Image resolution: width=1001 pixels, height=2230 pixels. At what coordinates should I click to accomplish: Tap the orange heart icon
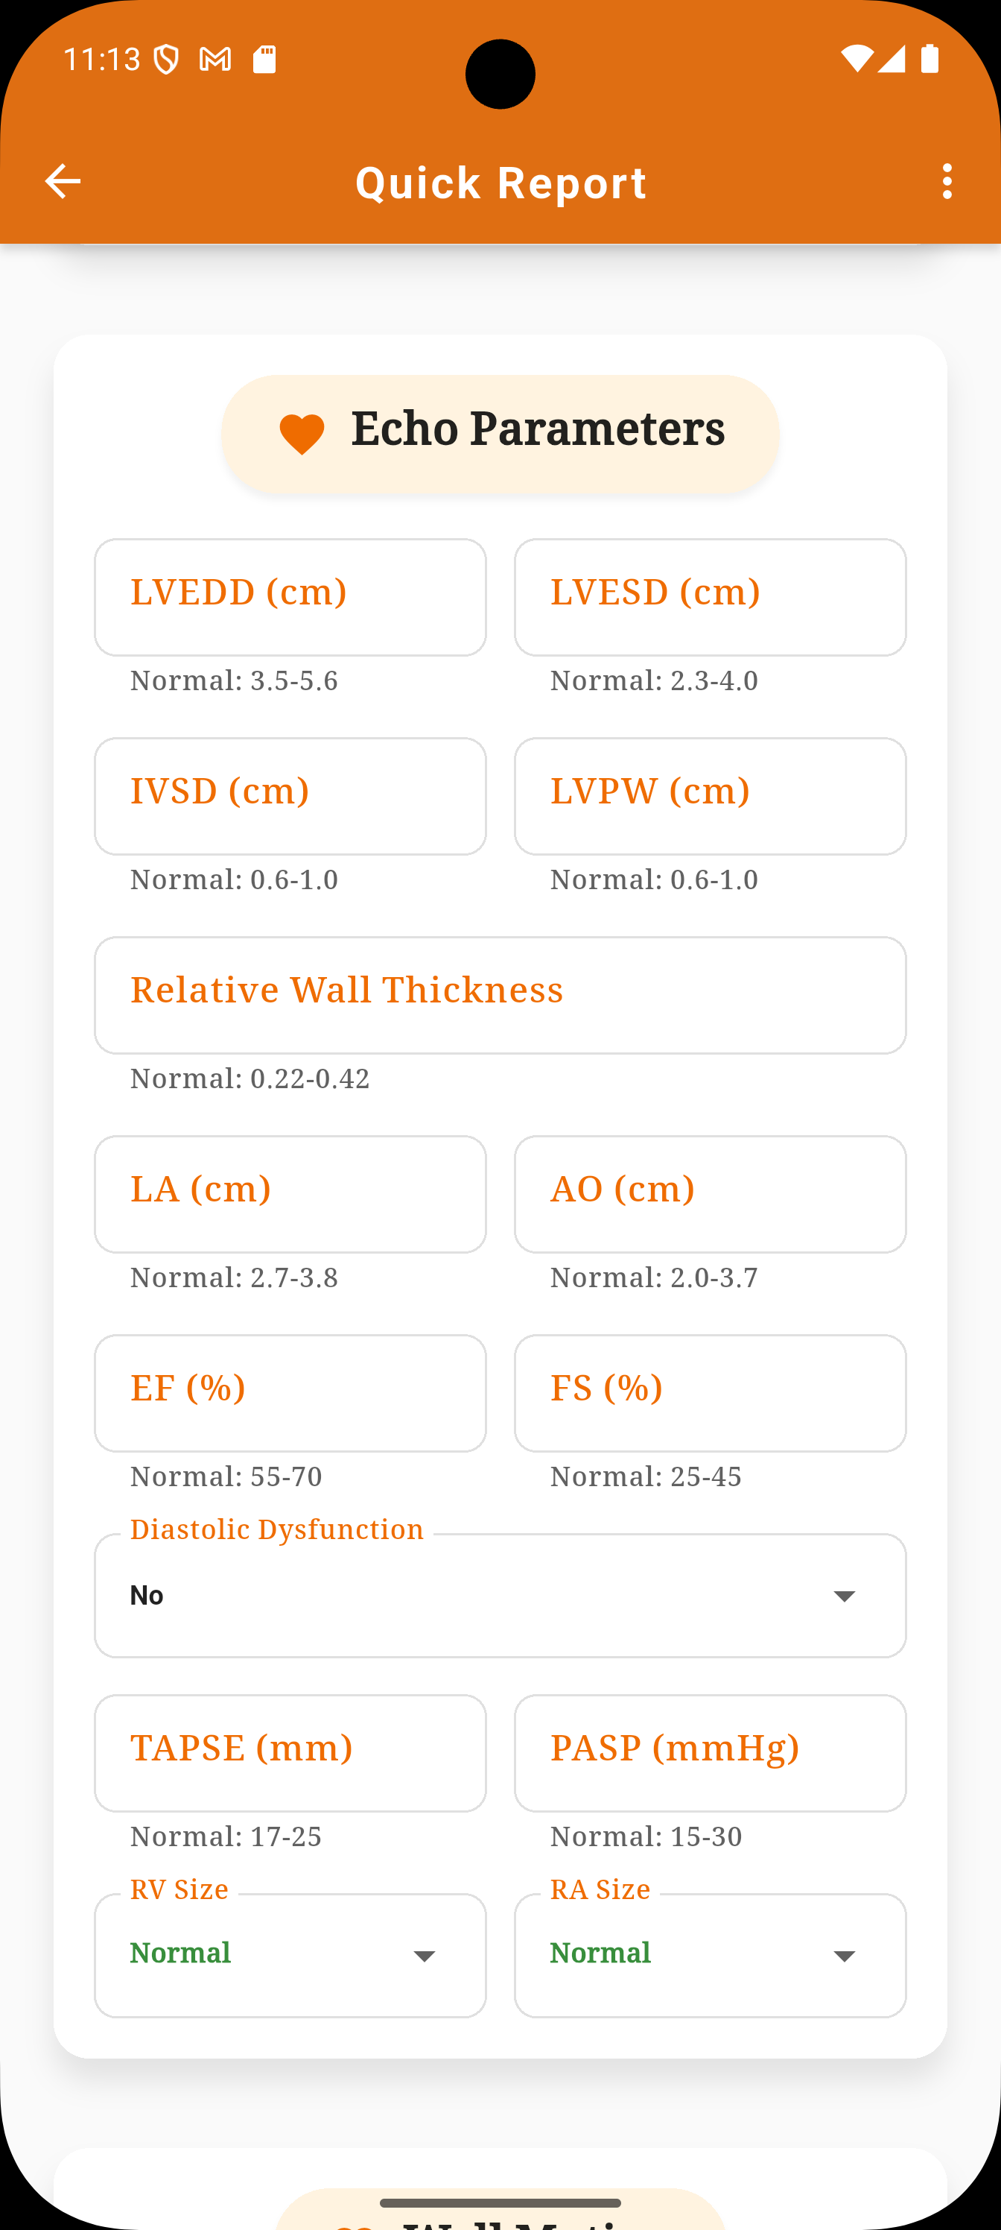pyautogui.click(x=302, y=434)
